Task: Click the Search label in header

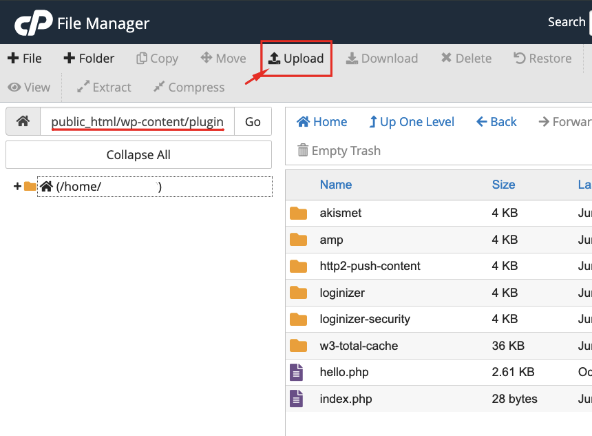Action: (x=567, y=22)
